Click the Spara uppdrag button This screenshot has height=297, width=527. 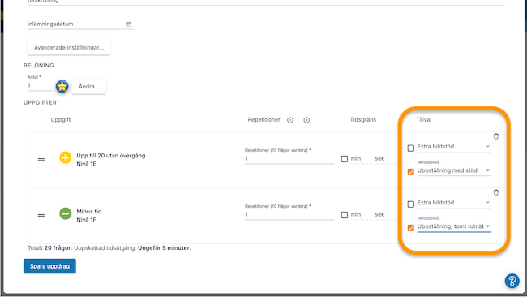point(49,266)
